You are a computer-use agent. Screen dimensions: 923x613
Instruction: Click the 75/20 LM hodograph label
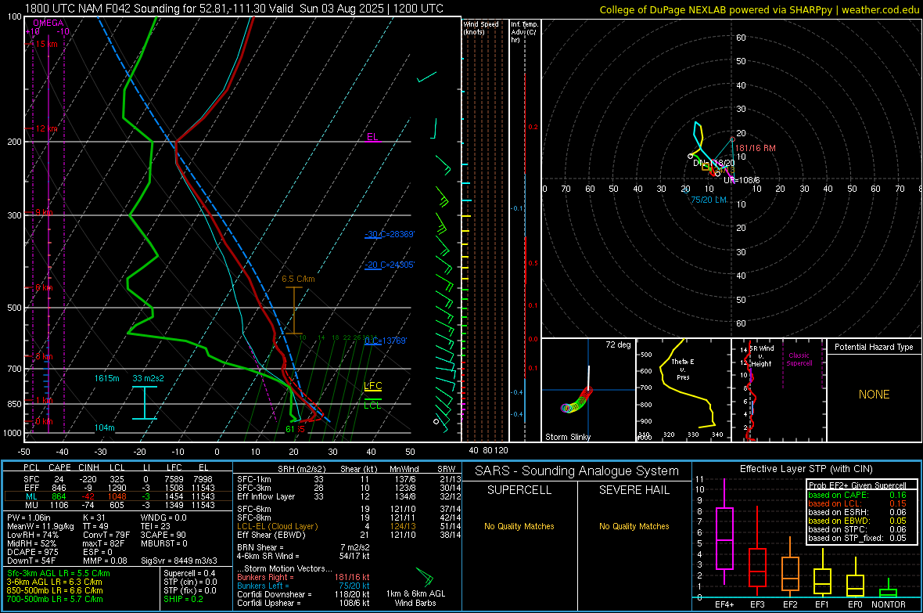(x=709, y=200)
